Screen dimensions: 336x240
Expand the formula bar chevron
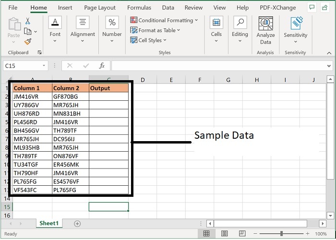(x=329, y=66)
